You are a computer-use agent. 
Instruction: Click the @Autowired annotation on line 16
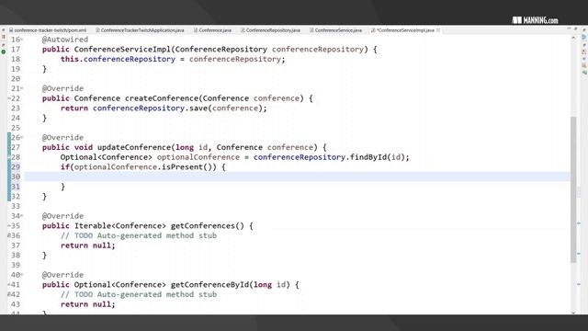[65, 40]
